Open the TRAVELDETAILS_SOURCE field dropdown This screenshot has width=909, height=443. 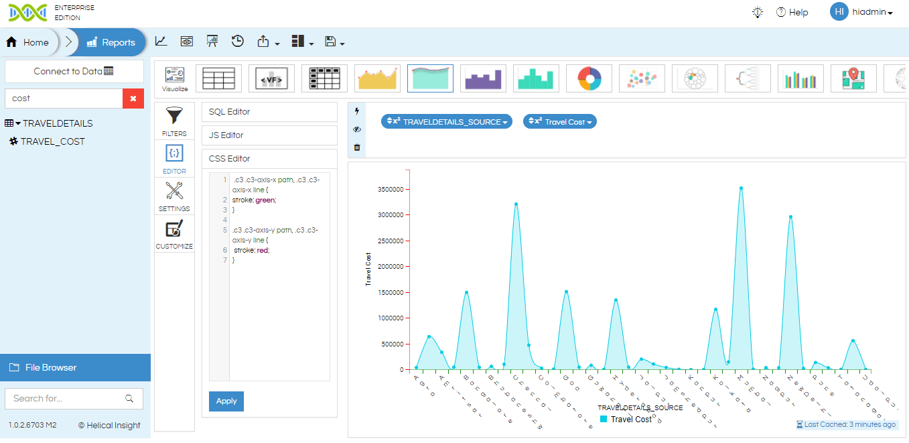pos(447,122)
